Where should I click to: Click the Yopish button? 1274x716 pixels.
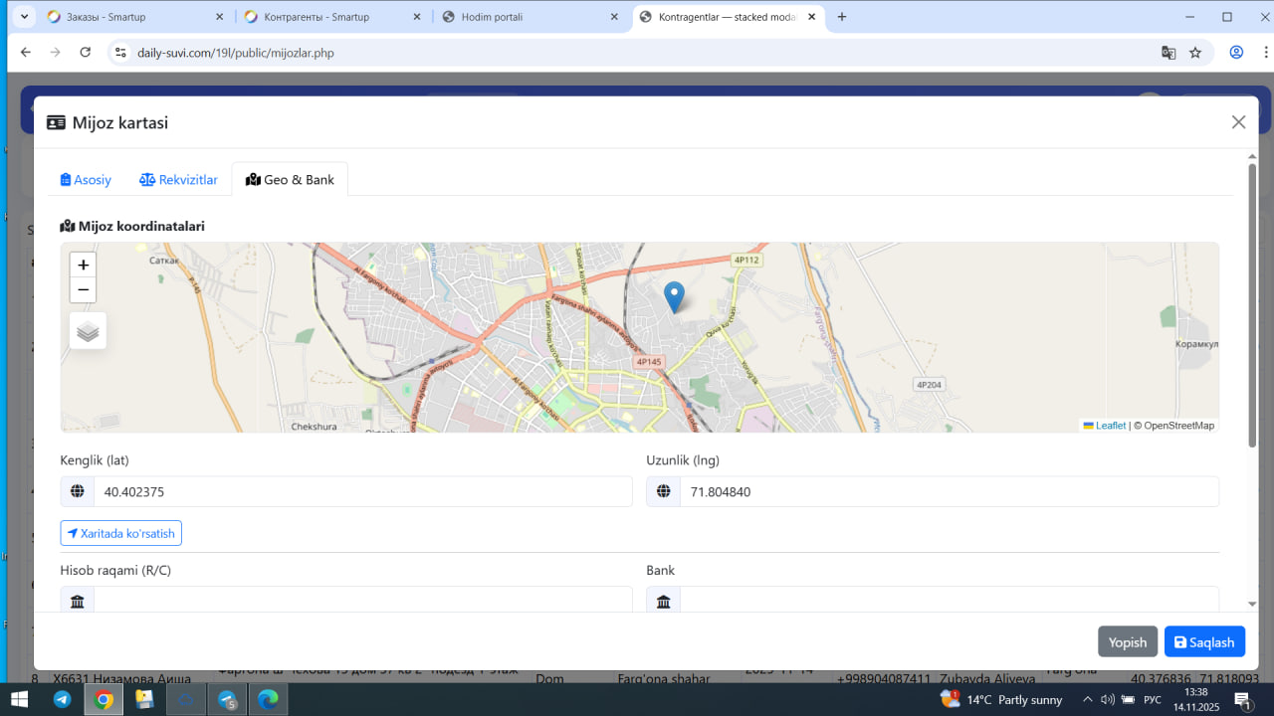click(1128, 642)
